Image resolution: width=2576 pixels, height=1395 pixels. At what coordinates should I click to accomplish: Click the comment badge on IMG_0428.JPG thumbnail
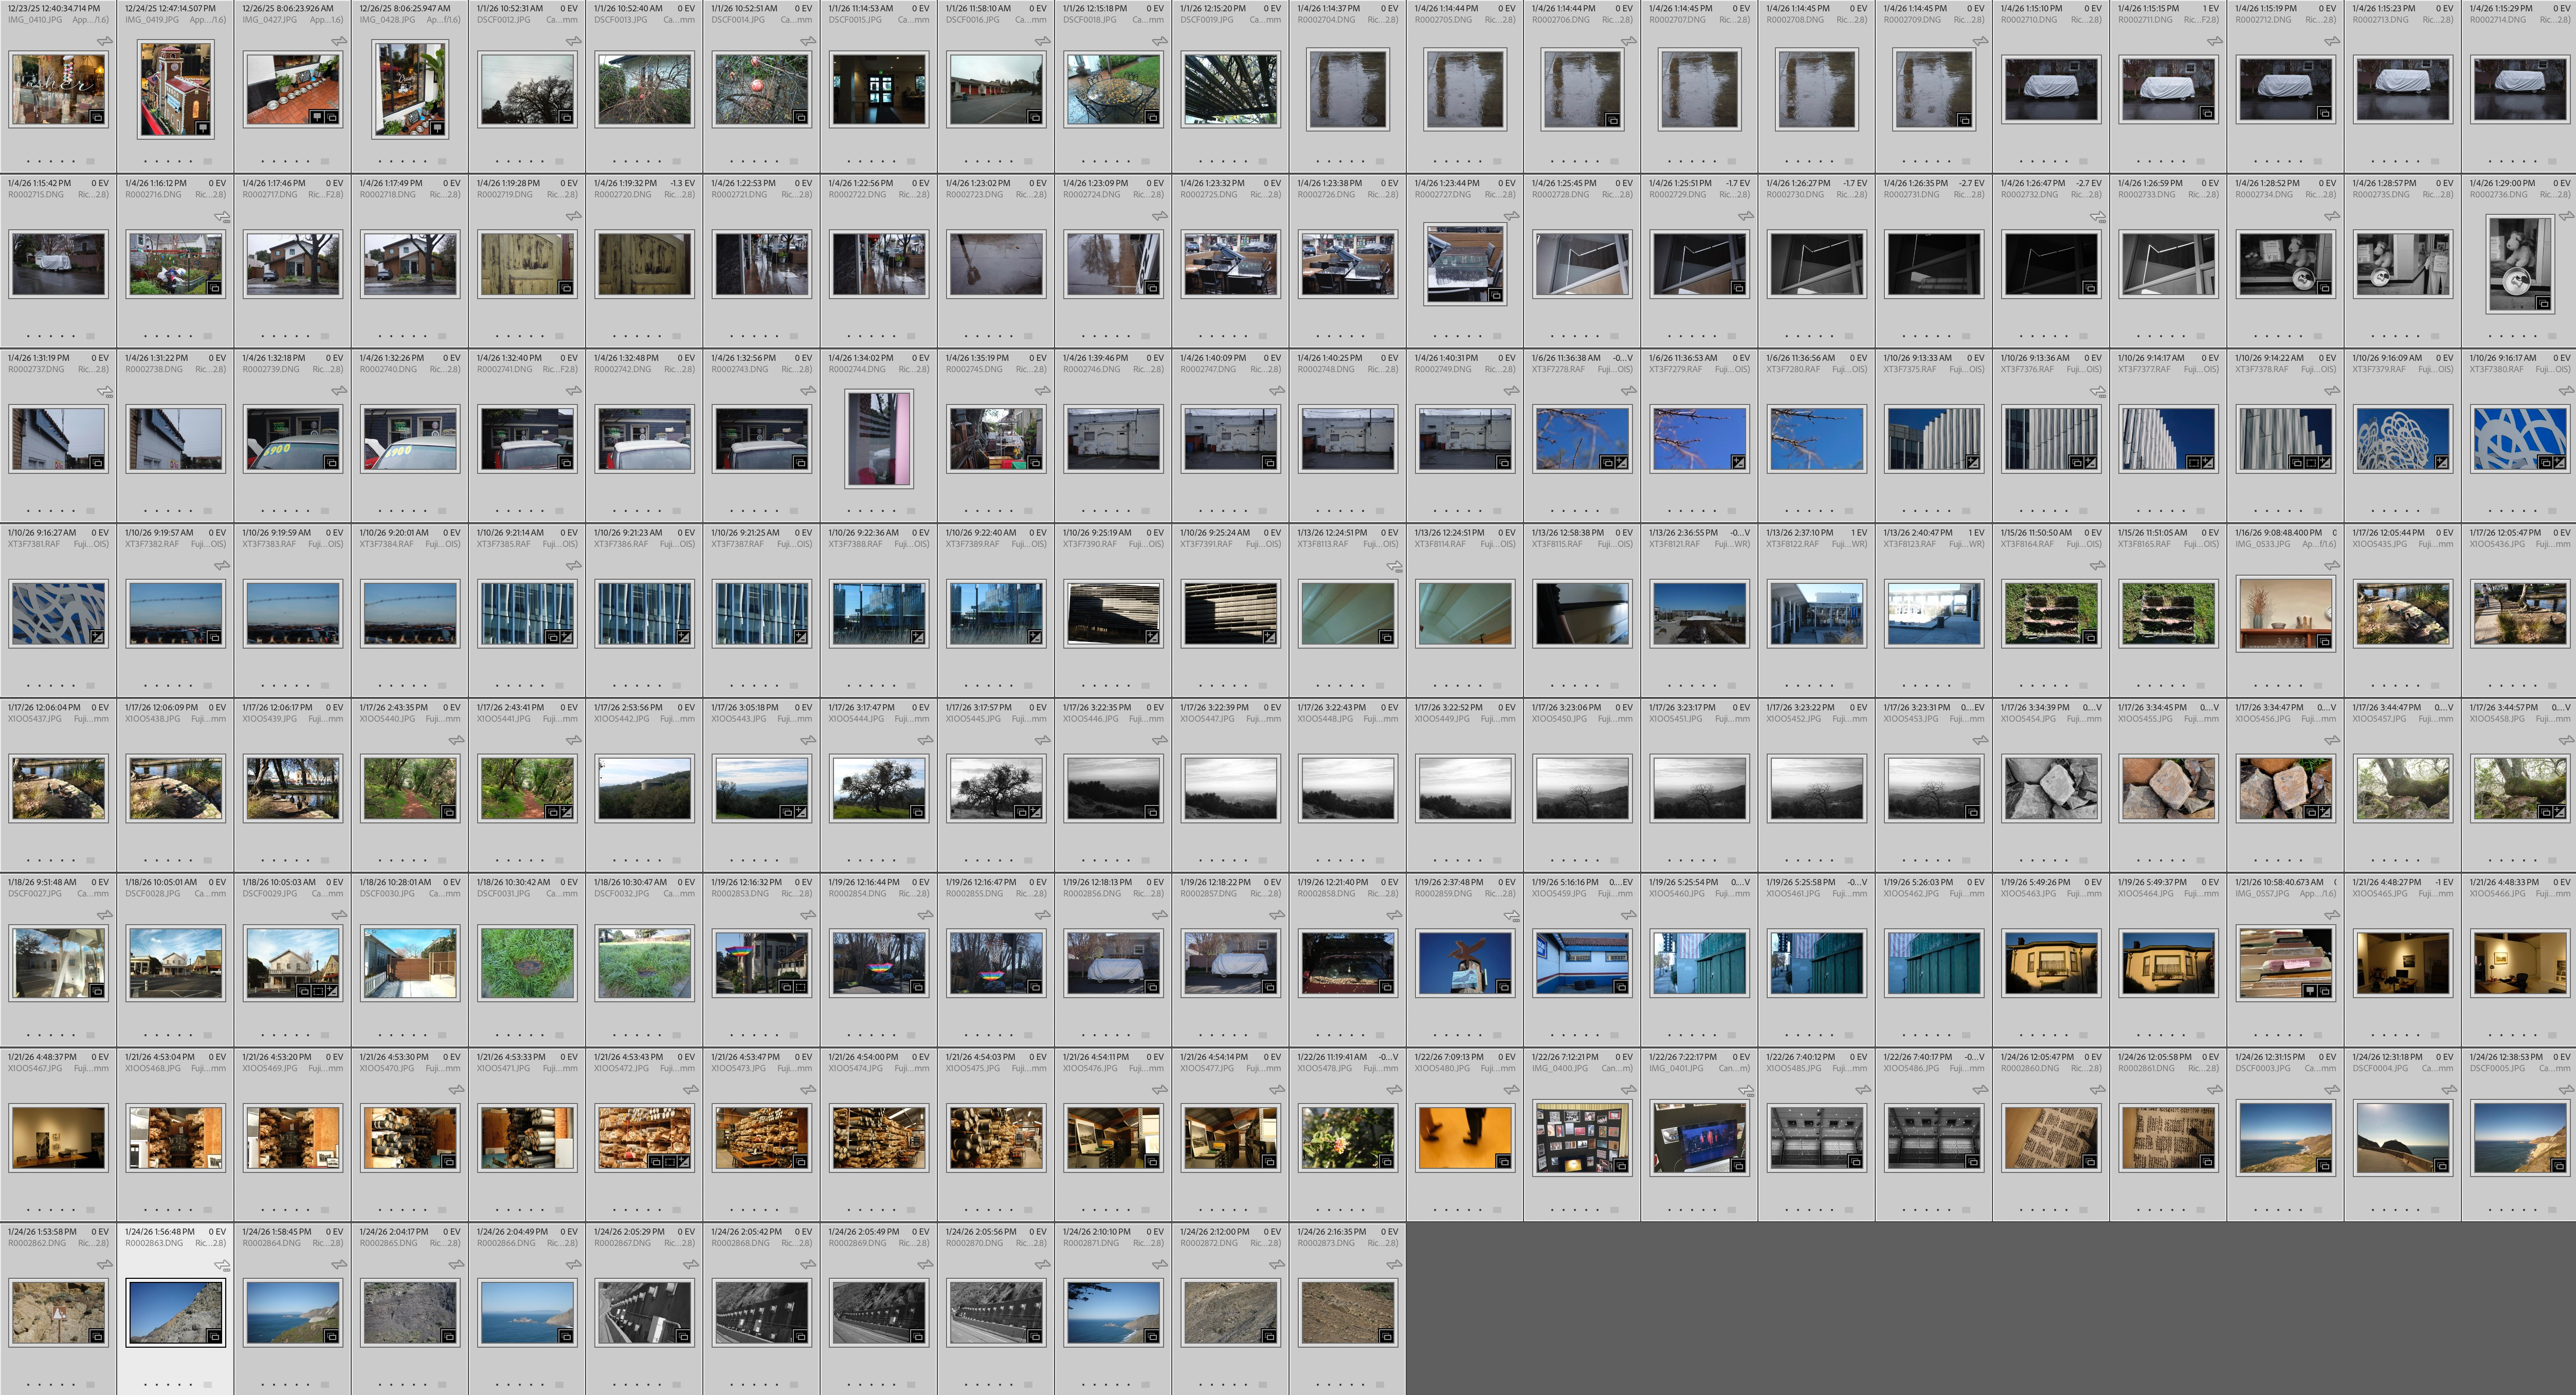(436, 128)
